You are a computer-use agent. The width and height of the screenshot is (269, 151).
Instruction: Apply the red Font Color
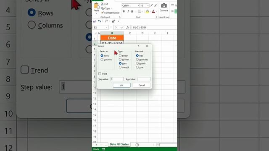point(153,11)
